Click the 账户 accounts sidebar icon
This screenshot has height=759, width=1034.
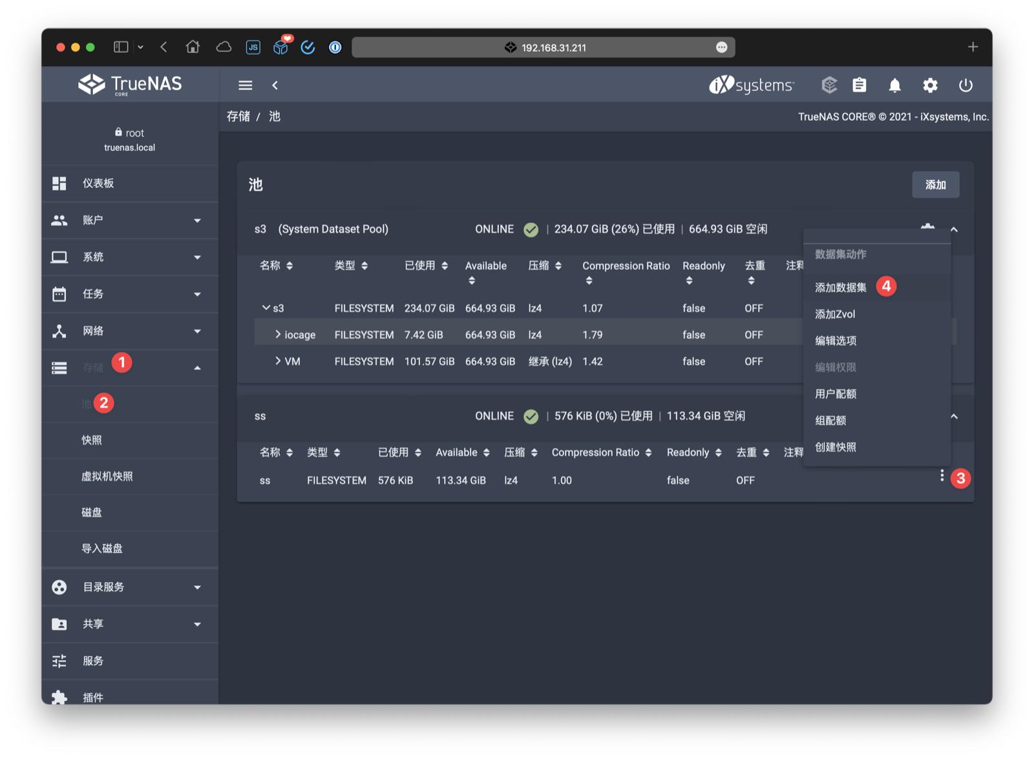(x=59, y=220)
